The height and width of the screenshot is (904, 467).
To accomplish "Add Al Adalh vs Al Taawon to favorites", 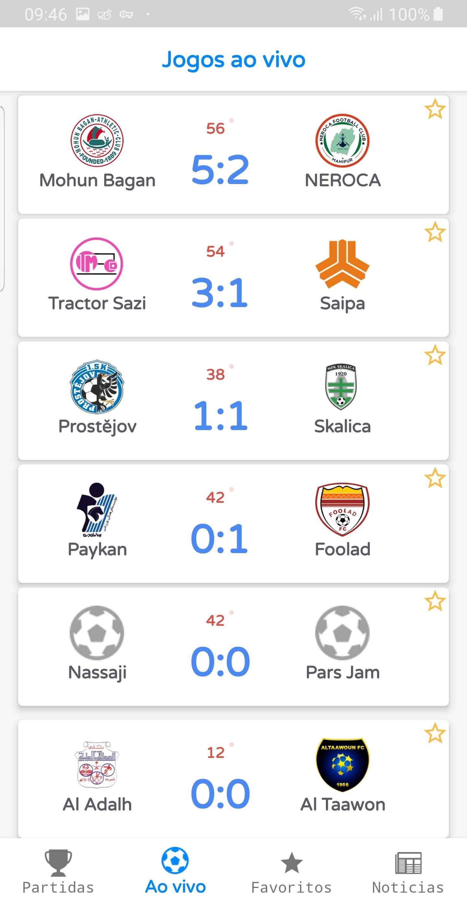I will click(x=435, y=734).
